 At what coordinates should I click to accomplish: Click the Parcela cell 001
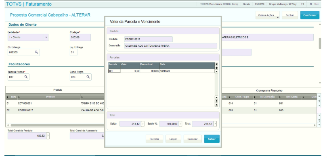tap(114, 71)
